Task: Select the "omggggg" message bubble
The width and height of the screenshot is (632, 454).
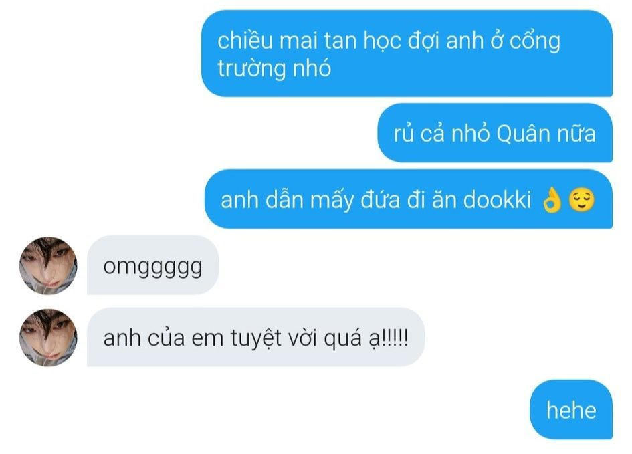Action: pos(152,265)
